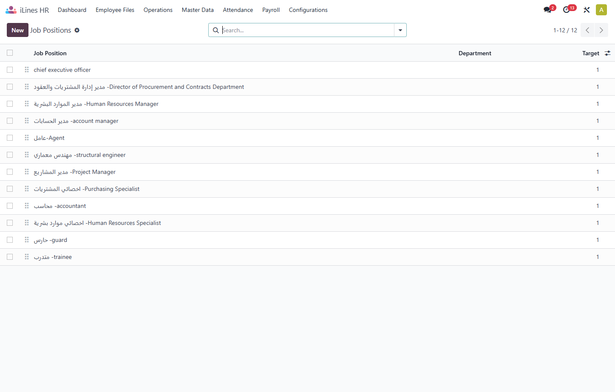This screenshot has width=615, height=392.
Task: Check the Purchasing Specialist row
Action: (x=10, y=189)
